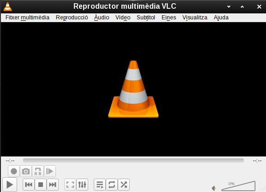266x192 pixels.
Task: Open the Fitxer multimèdia menu
Action: [x=27, y=18]
